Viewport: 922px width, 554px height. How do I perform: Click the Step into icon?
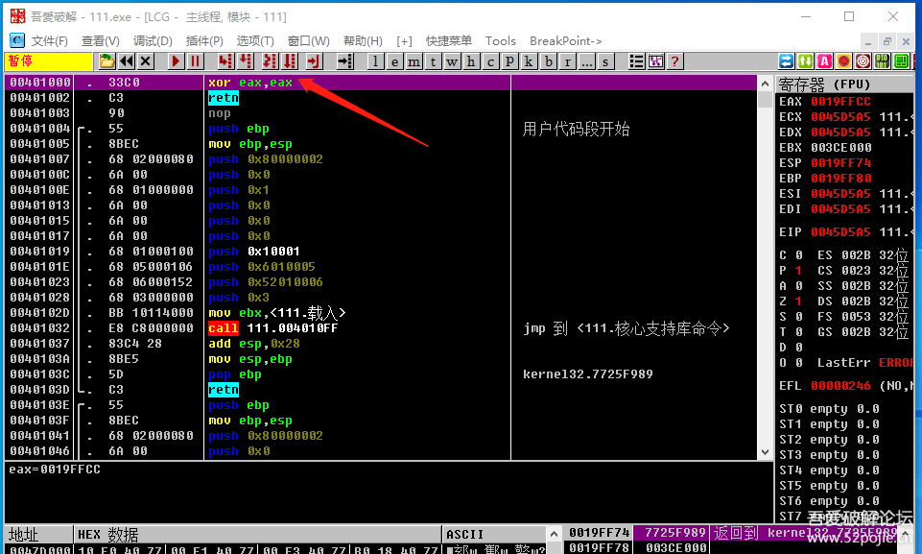(225, 61)
